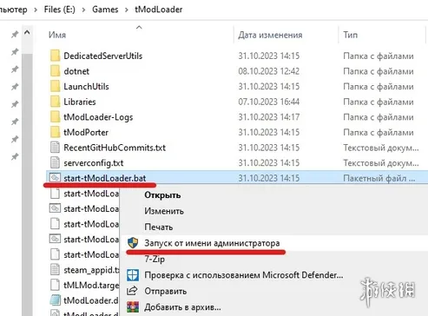Click the navigation pane scroll-up arrow

tap(27, 33)
